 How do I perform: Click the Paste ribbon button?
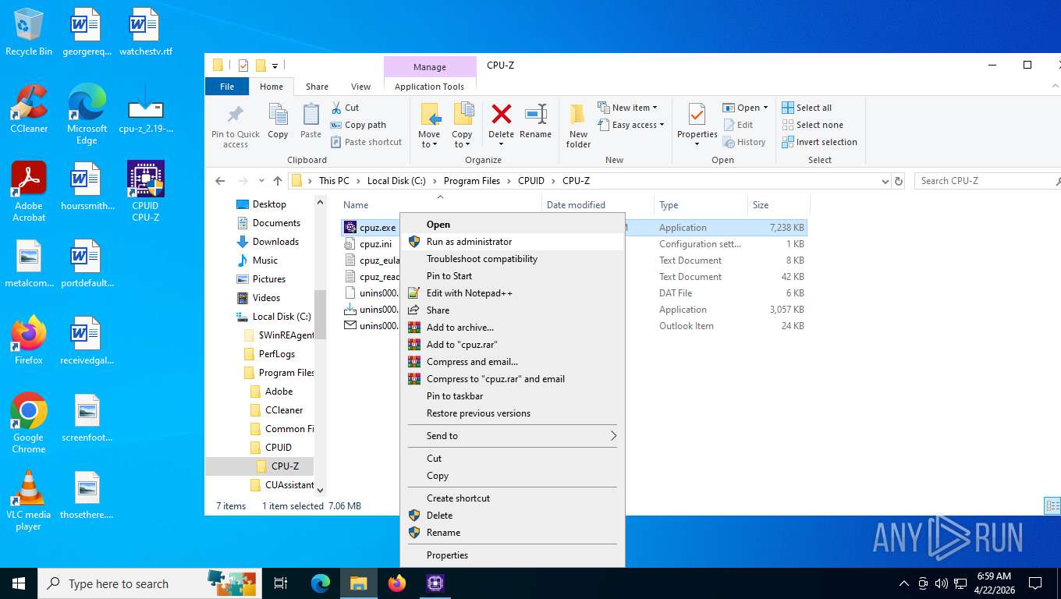pos(310,122)
